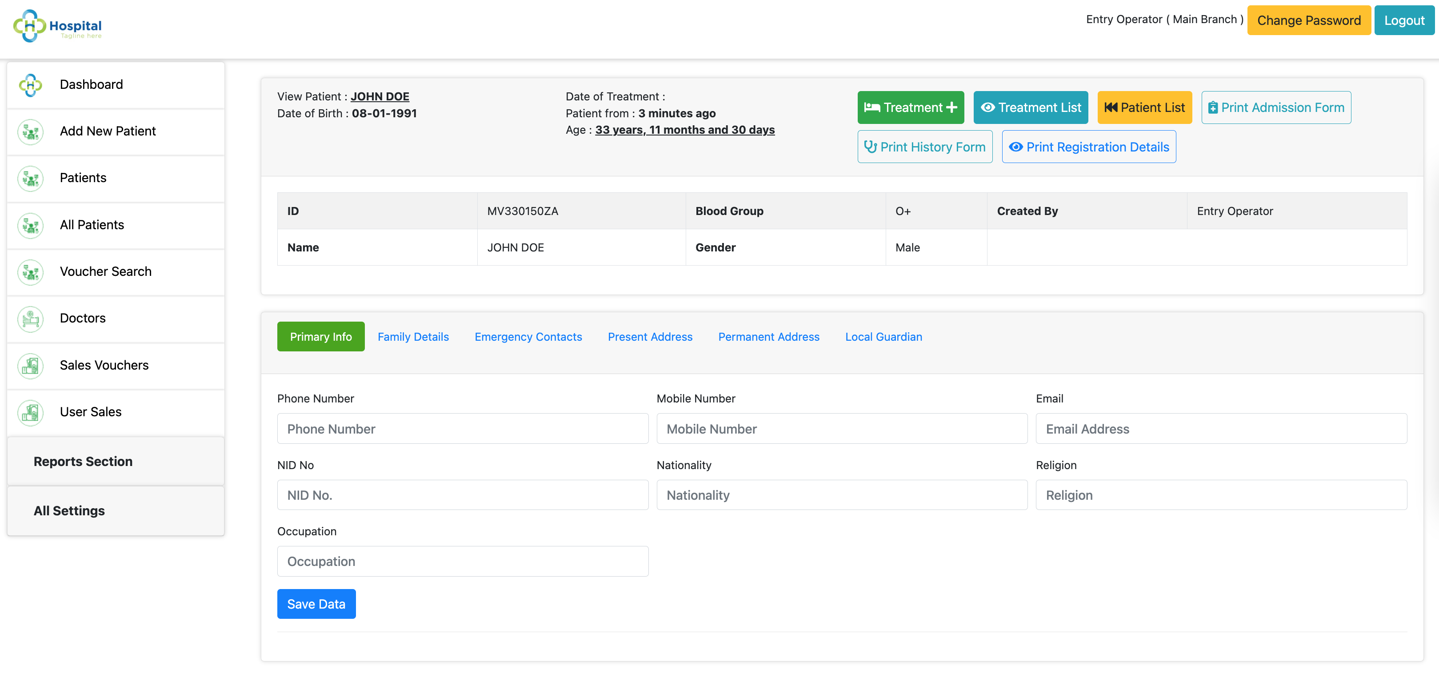
Task: Open the Doctors page
Action: pos(116,319)
